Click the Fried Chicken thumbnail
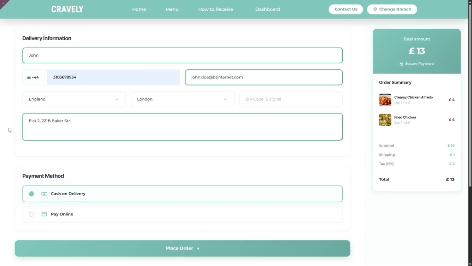Screen dimensions: 472x266 385,120
